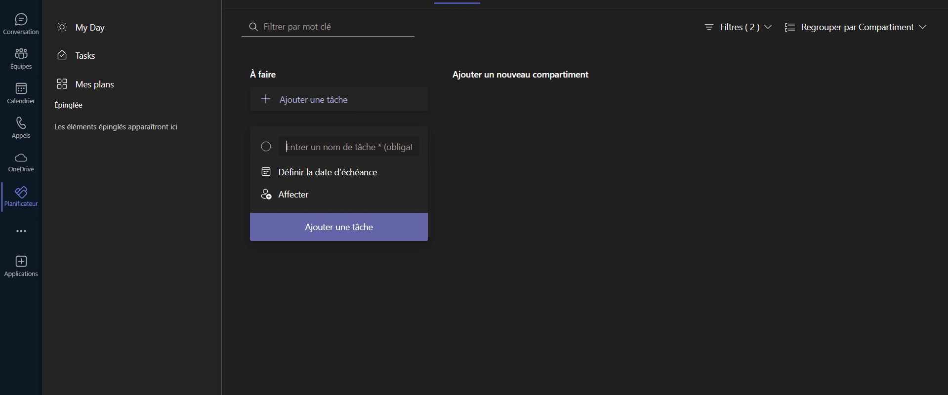Expand the Filtres (2) dropdown
The width and height of the screenshot is (948, 395).
coord(738,27)
